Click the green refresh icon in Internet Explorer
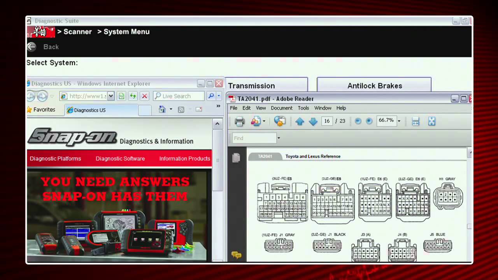 [x=133, y=96]
